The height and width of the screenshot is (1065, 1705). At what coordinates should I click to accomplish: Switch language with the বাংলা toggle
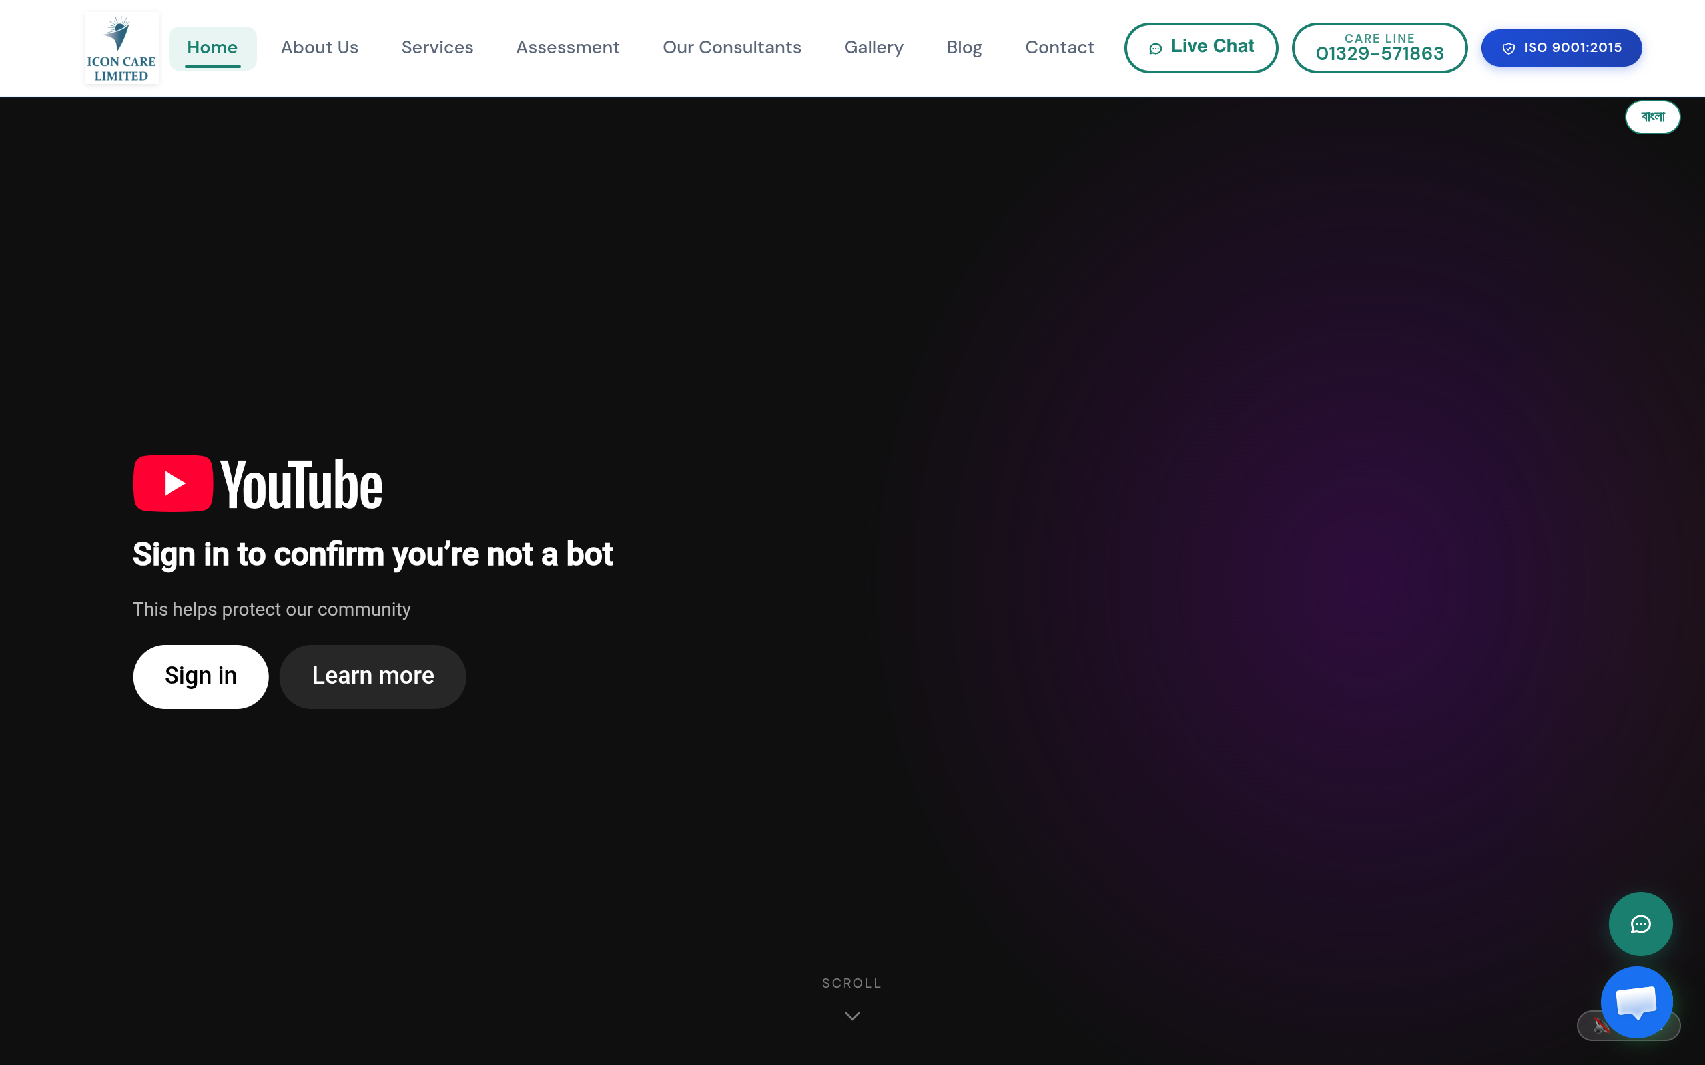click(x=1652, y=117)
